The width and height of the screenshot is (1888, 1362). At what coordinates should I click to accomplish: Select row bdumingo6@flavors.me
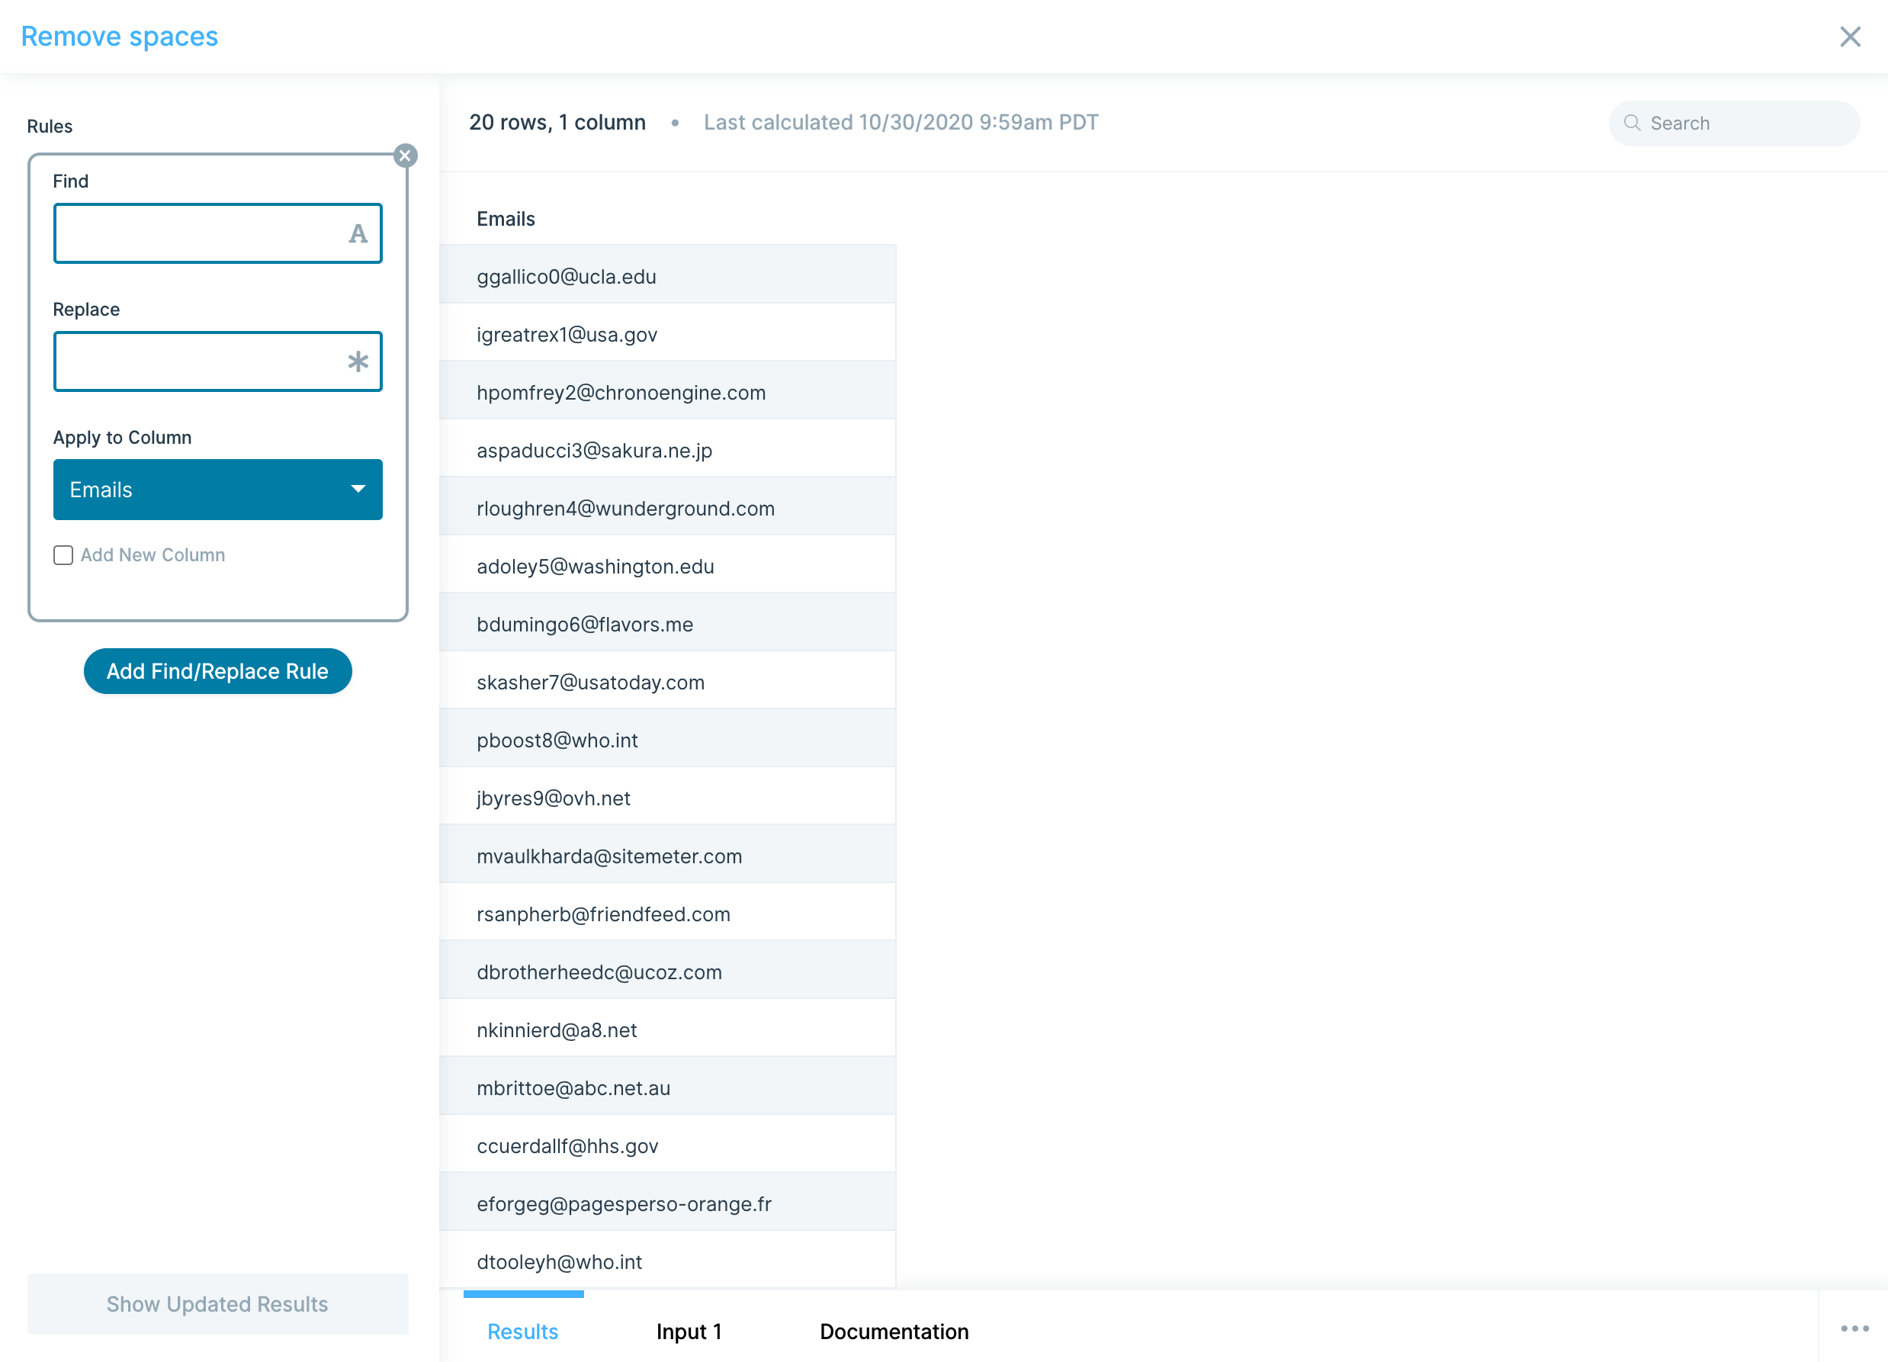click(668, 622)
